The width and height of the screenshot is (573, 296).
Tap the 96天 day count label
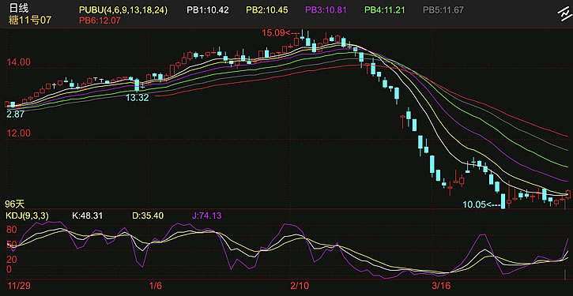pos(13,204)
